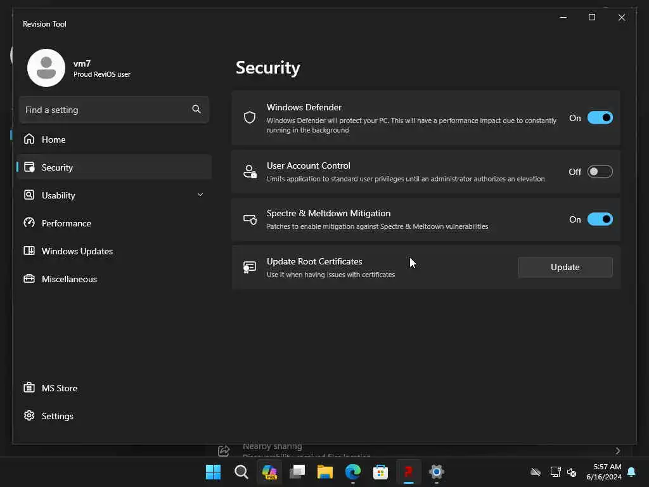Open Task View on the taskbar
This screenshot has height=487, width=649.
[297, 472]
